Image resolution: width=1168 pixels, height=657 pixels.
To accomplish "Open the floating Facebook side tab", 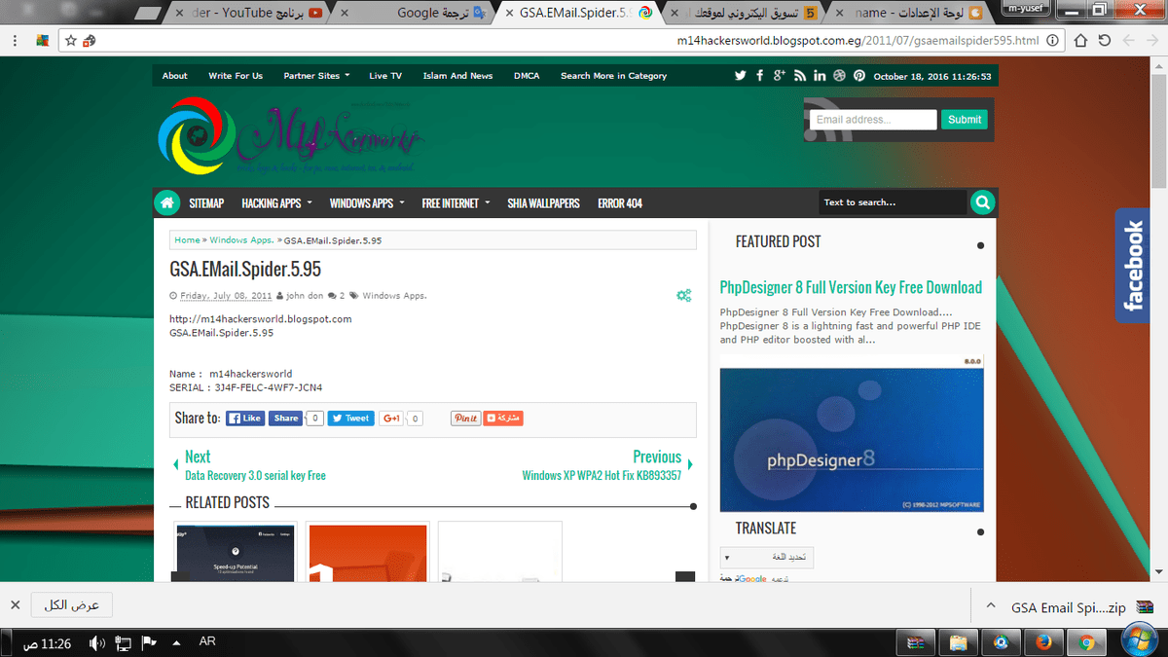I will pyautogui.click(x=1133, y=265).
